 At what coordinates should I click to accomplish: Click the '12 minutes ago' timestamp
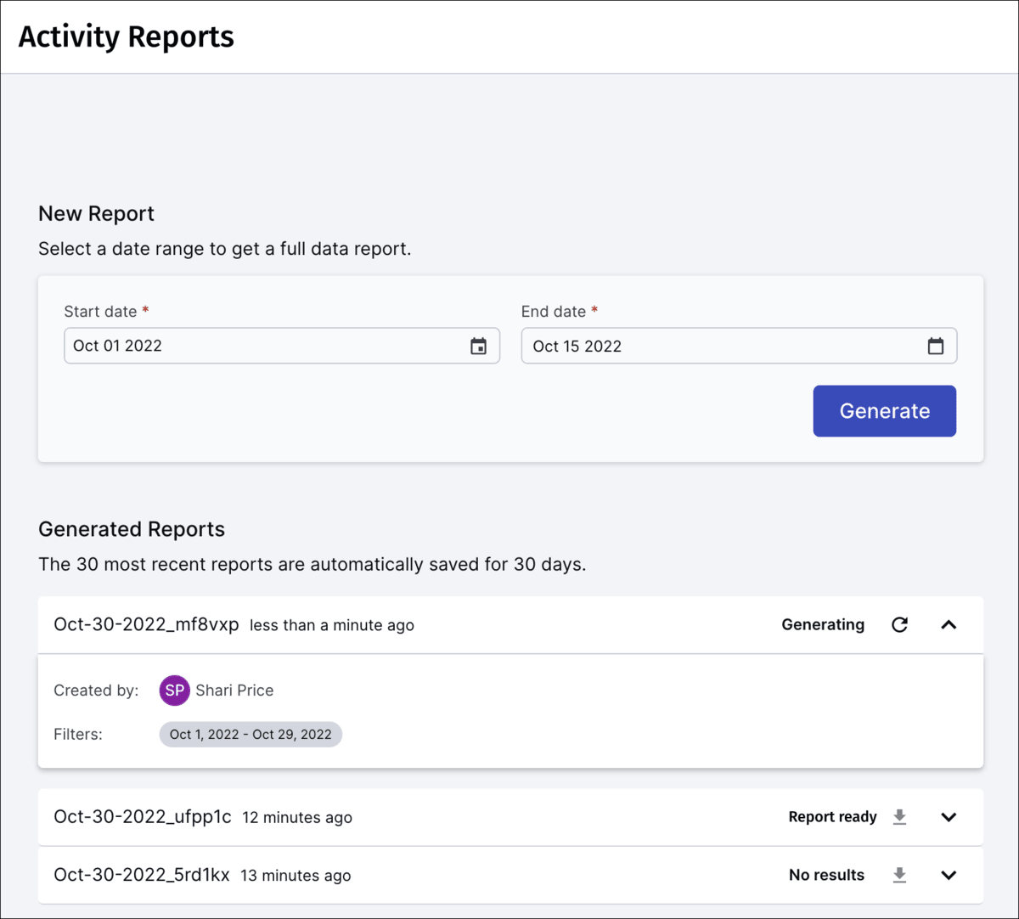(297, 818)
